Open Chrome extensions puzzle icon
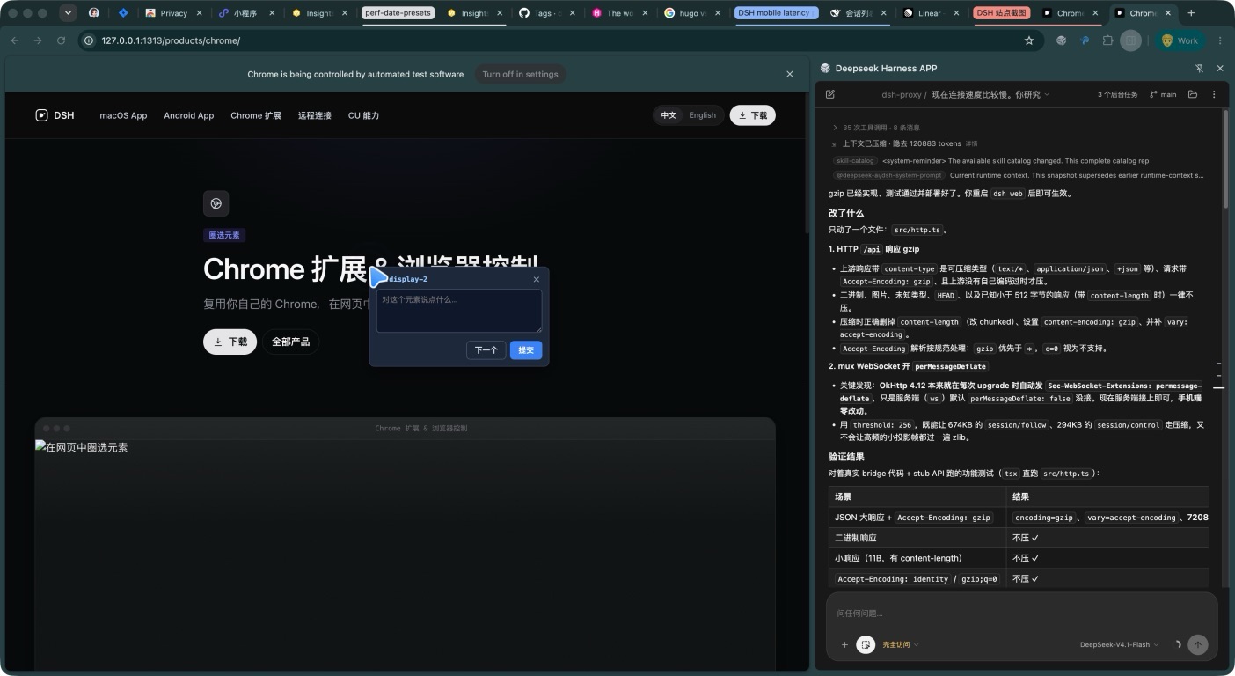This screenshot has width=1235, height=676. tap(1107, 40)
